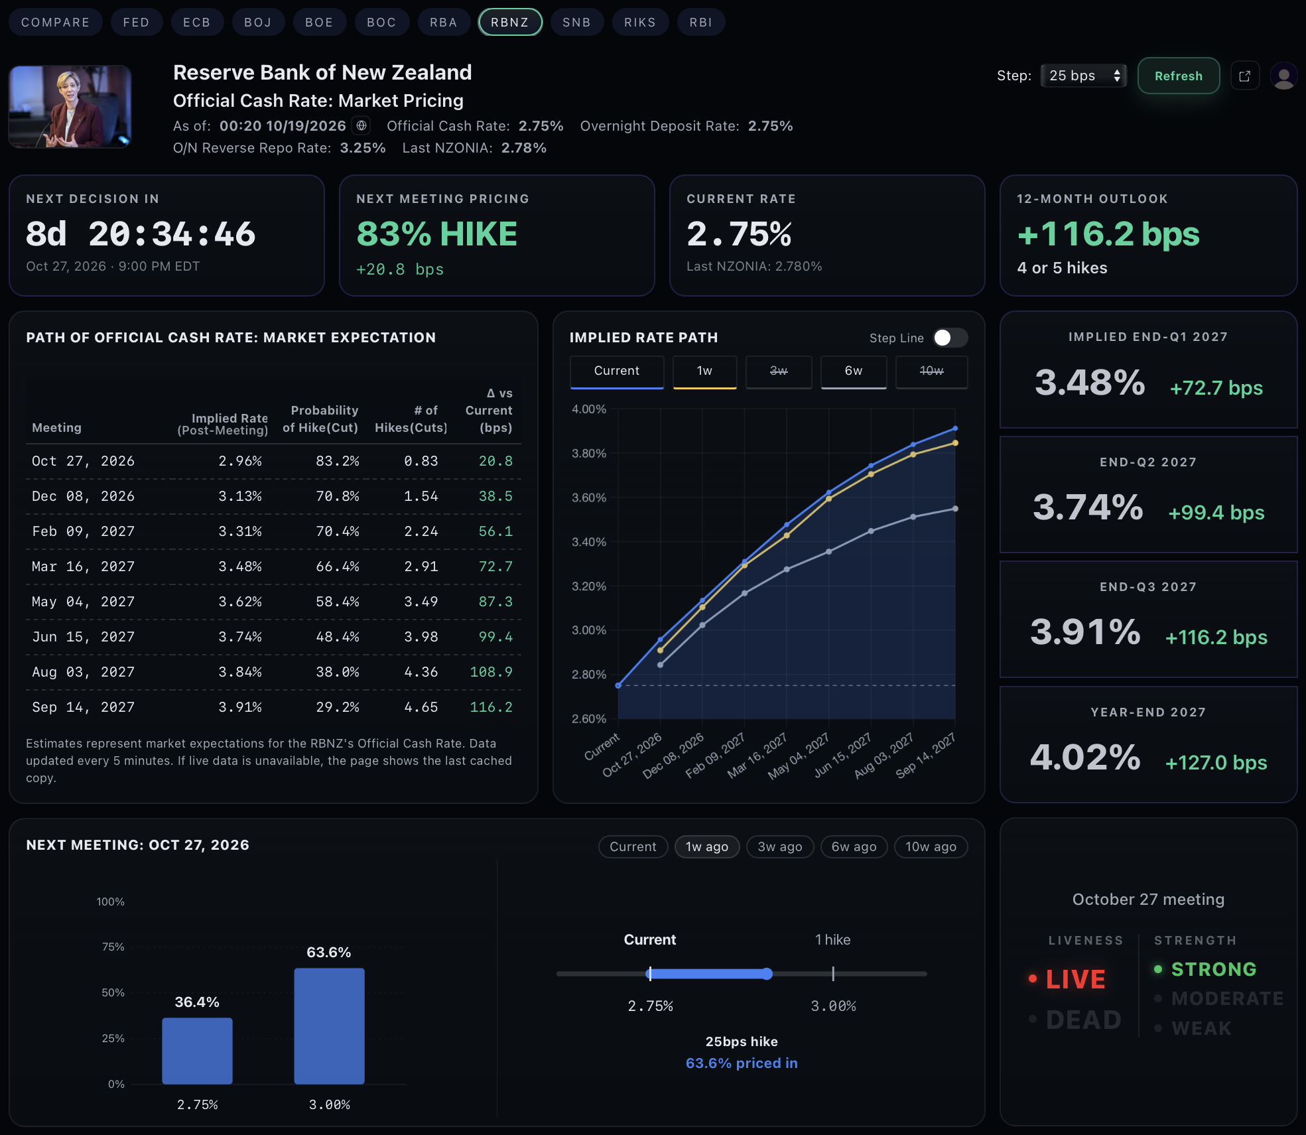Open the external link icon next to Refresh
The height and width of the screenshot is (1135, 1306).
pos(1245,76)
